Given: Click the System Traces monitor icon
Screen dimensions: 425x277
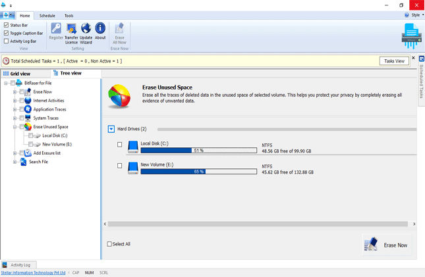Looking at the screenshot, I should click(x=28, y=118).
